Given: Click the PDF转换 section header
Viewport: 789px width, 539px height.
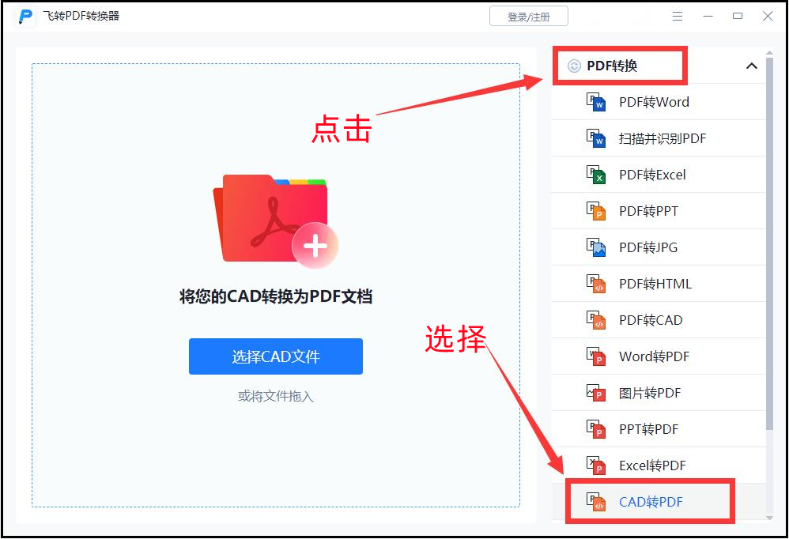Looking at the screenshot, I should (x=659, y=66).
